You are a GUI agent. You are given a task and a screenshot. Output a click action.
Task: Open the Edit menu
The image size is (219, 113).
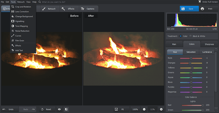click(7, 2)
